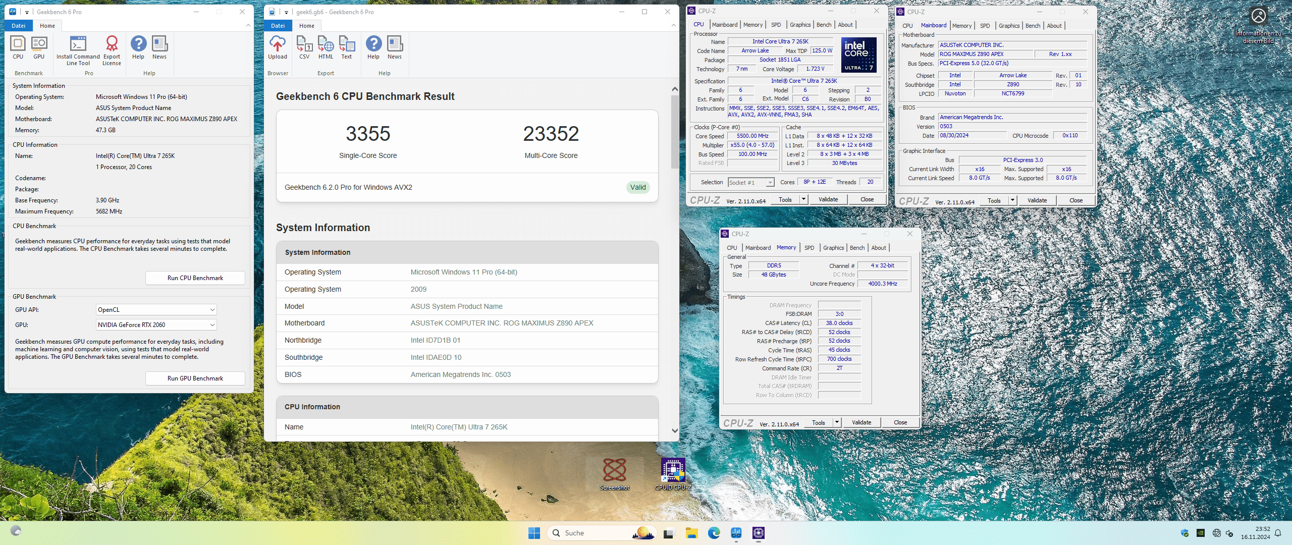
Task: Switch to Memory tab in CPU-Z CPU window
Action: (x=753, y=25)
